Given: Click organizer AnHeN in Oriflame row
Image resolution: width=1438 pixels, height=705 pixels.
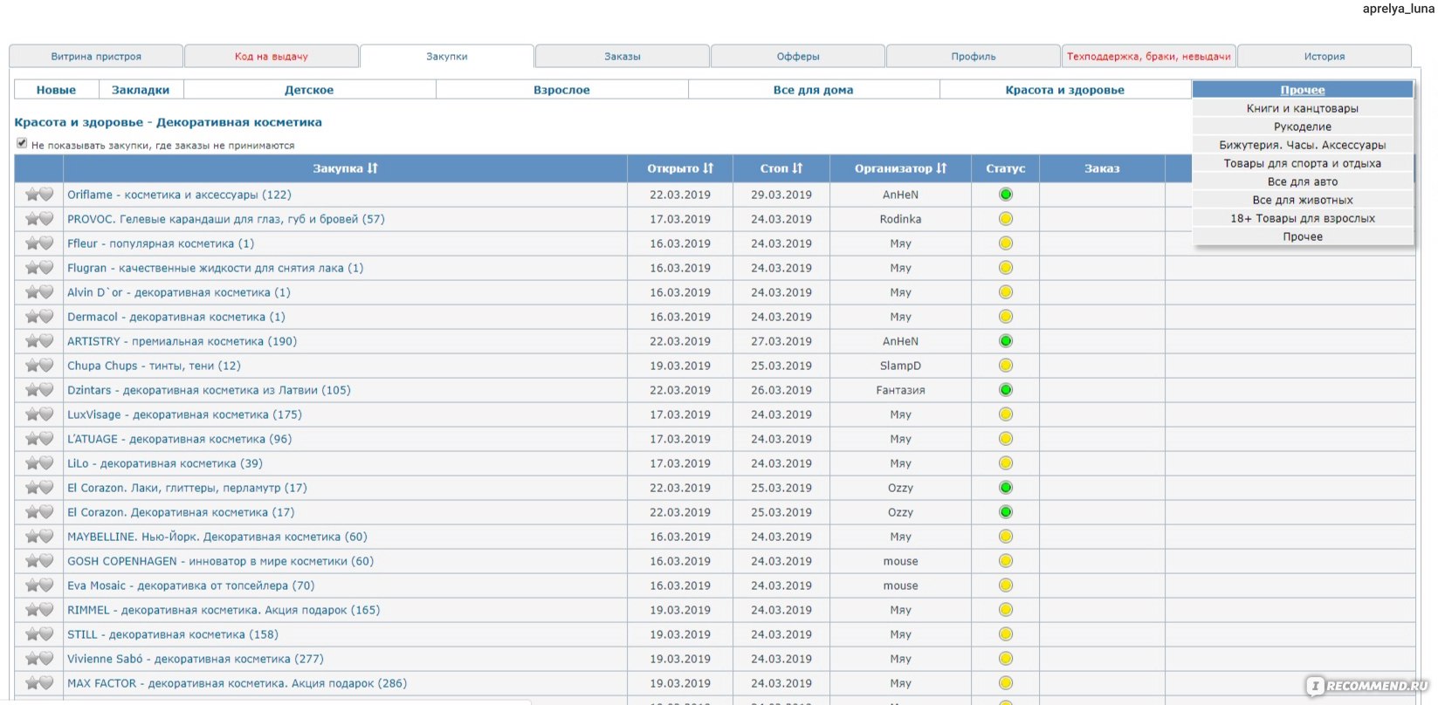Looking at the screenshot, I should tap(900, 195).
